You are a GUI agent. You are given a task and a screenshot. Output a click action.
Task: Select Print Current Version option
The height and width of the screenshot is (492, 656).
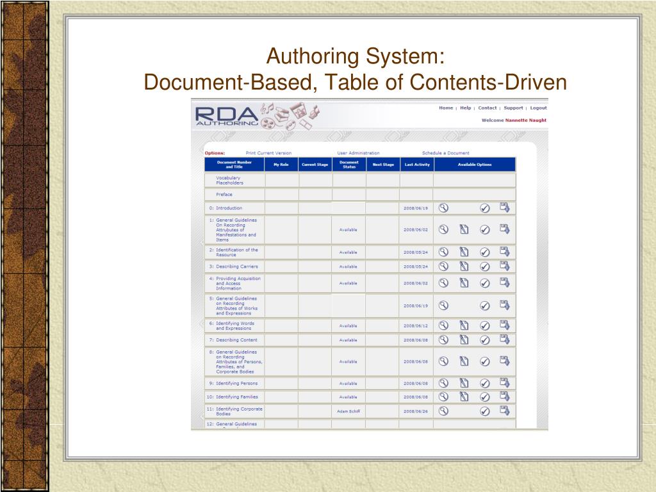coord(268,153)
